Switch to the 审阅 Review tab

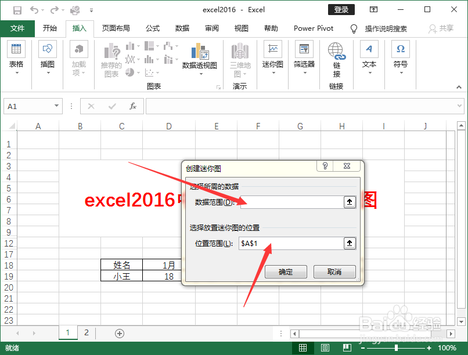(x=212, y=28)
